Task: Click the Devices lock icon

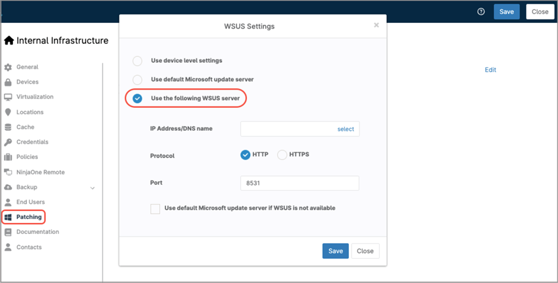Action: (8, 82)
